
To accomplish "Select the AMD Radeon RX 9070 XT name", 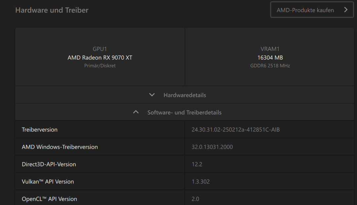I will click(x=100, y=57).
